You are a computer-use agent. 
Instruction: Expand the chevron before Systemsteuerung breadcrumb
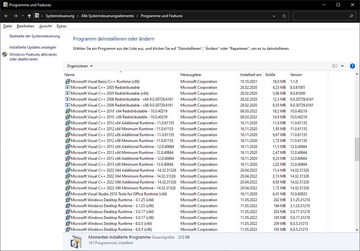42,16
